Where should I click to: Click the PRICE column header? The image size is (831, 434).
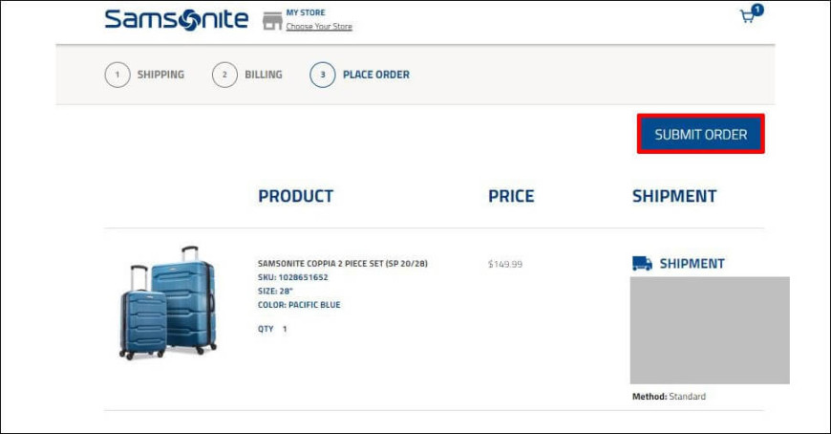coord(511,196)
